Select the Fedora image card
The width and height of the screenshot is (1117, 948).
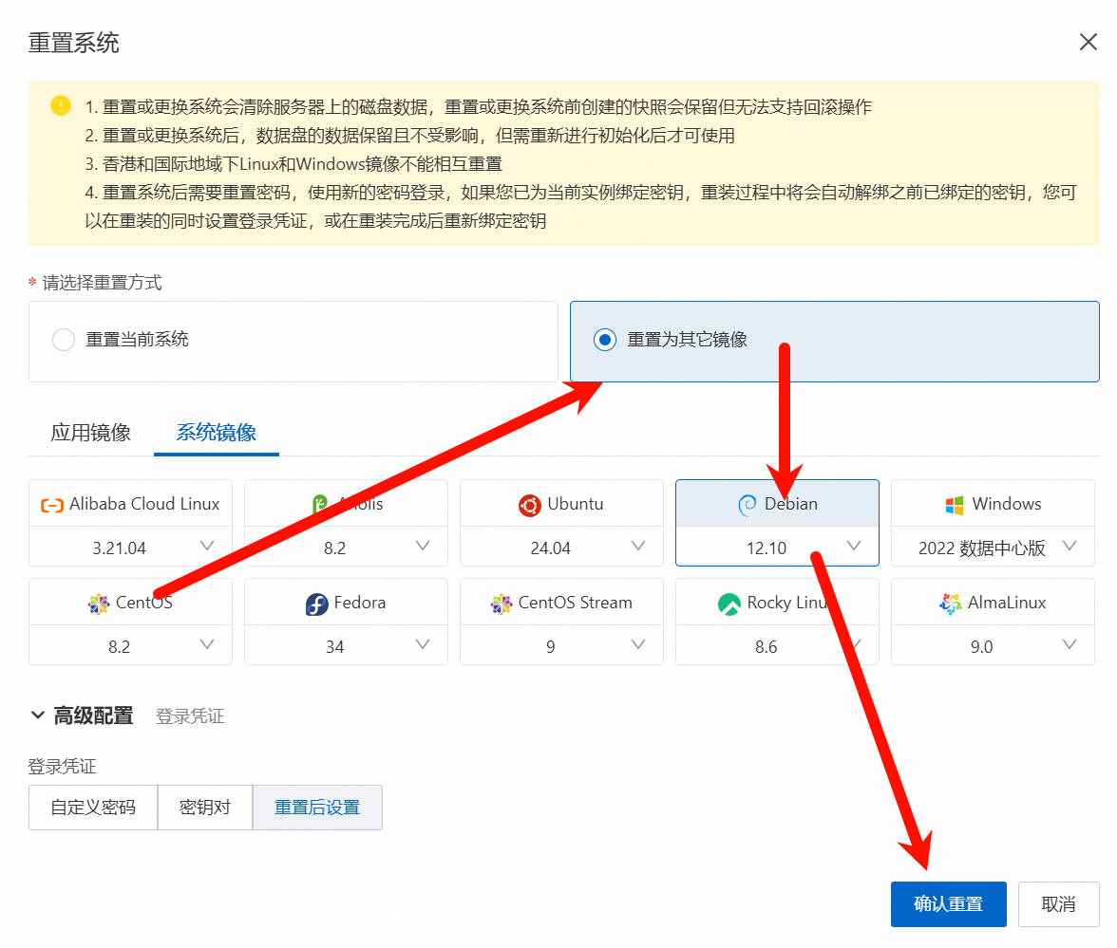click(346, 603)
